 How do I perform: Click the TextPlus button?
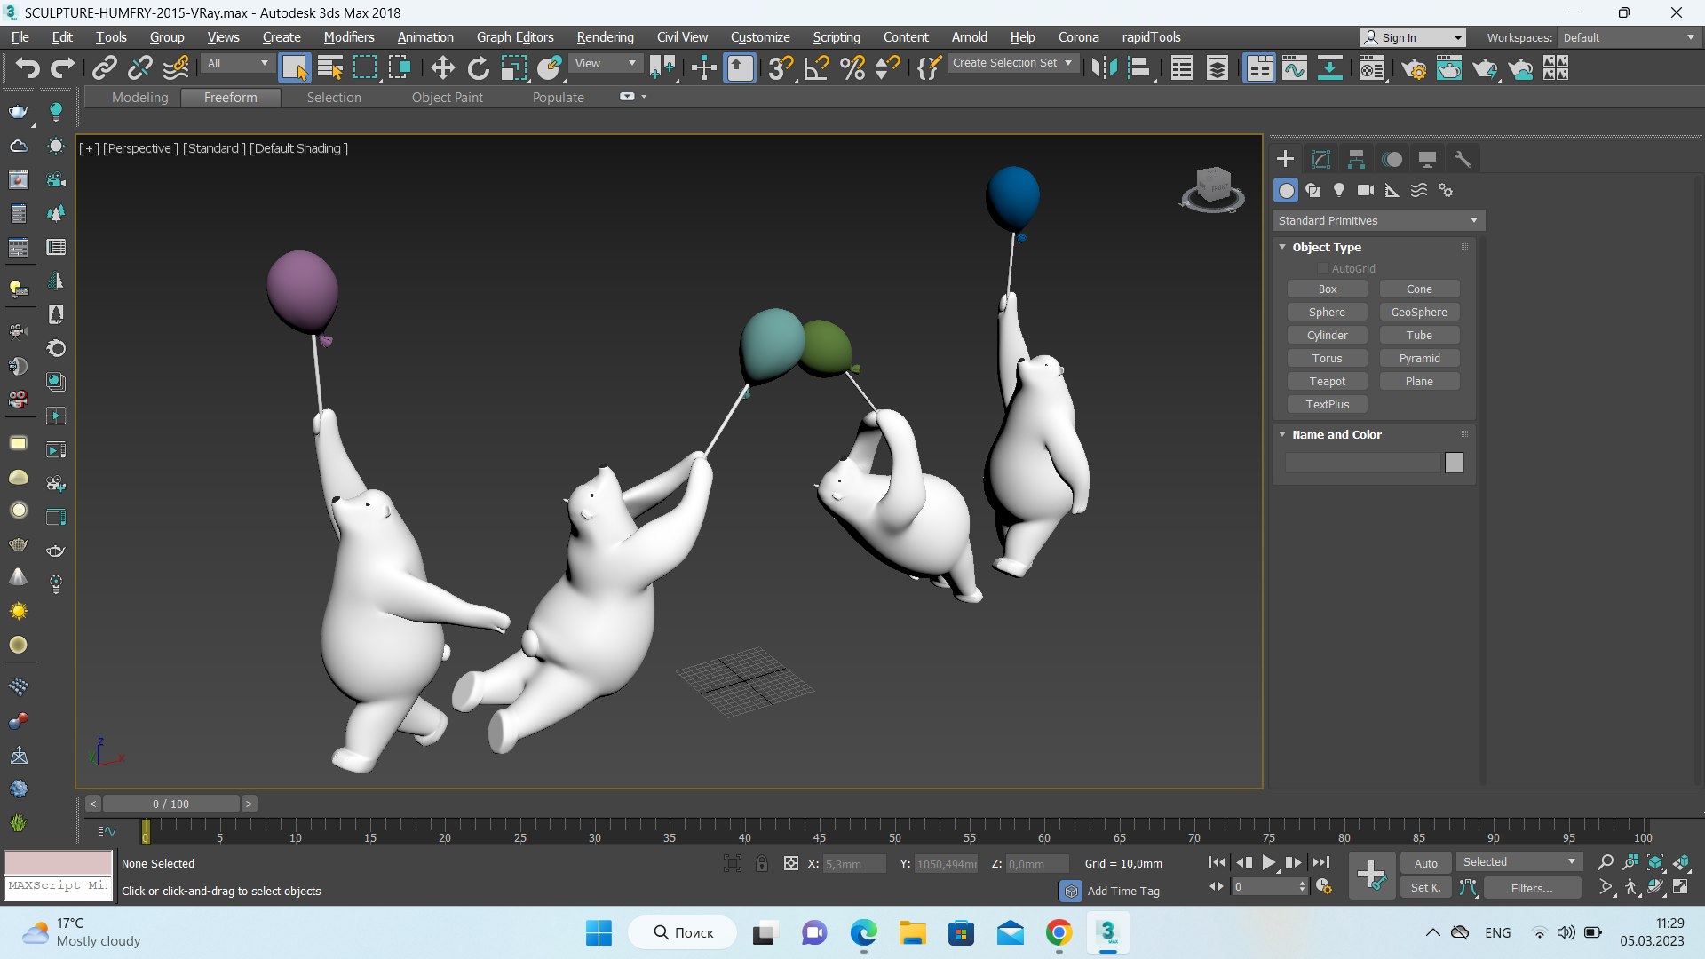click(x=1328, y=405)
